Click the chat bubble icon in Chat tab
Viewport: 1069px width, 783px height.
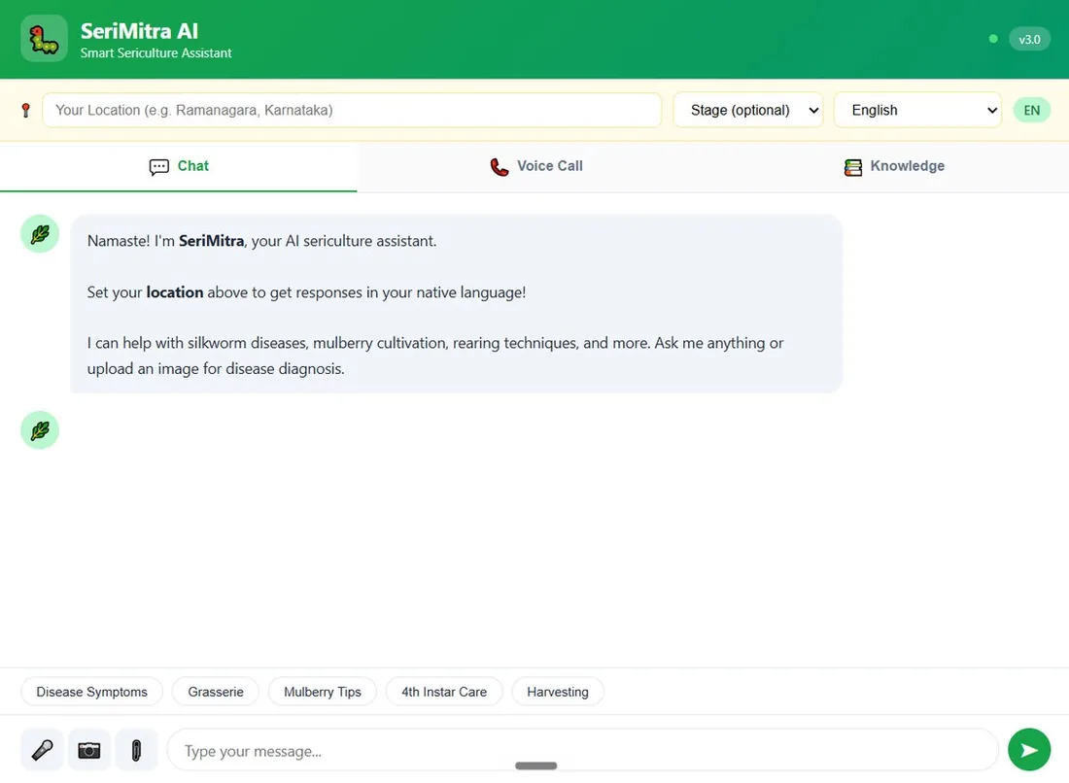click(x=158, y=167)
